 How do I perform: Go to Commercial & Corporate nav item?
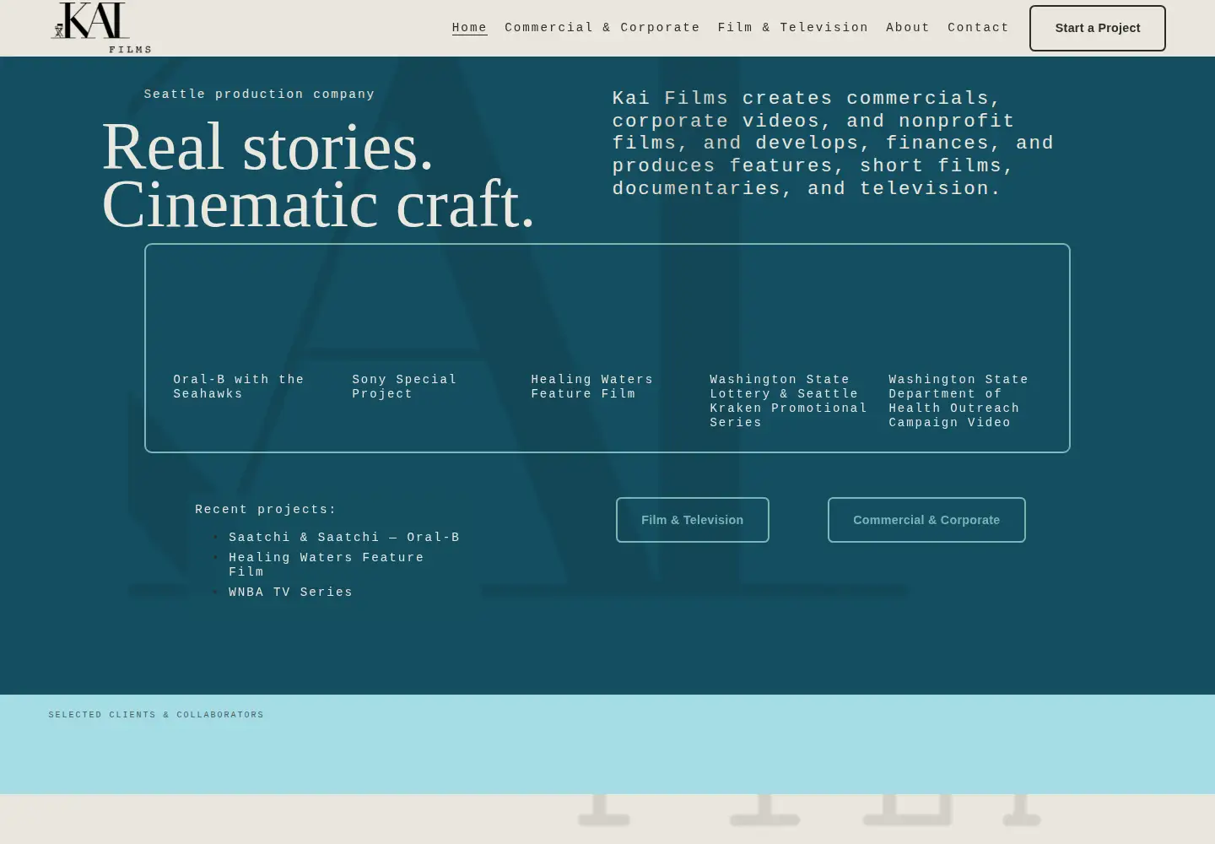point(602,28)
